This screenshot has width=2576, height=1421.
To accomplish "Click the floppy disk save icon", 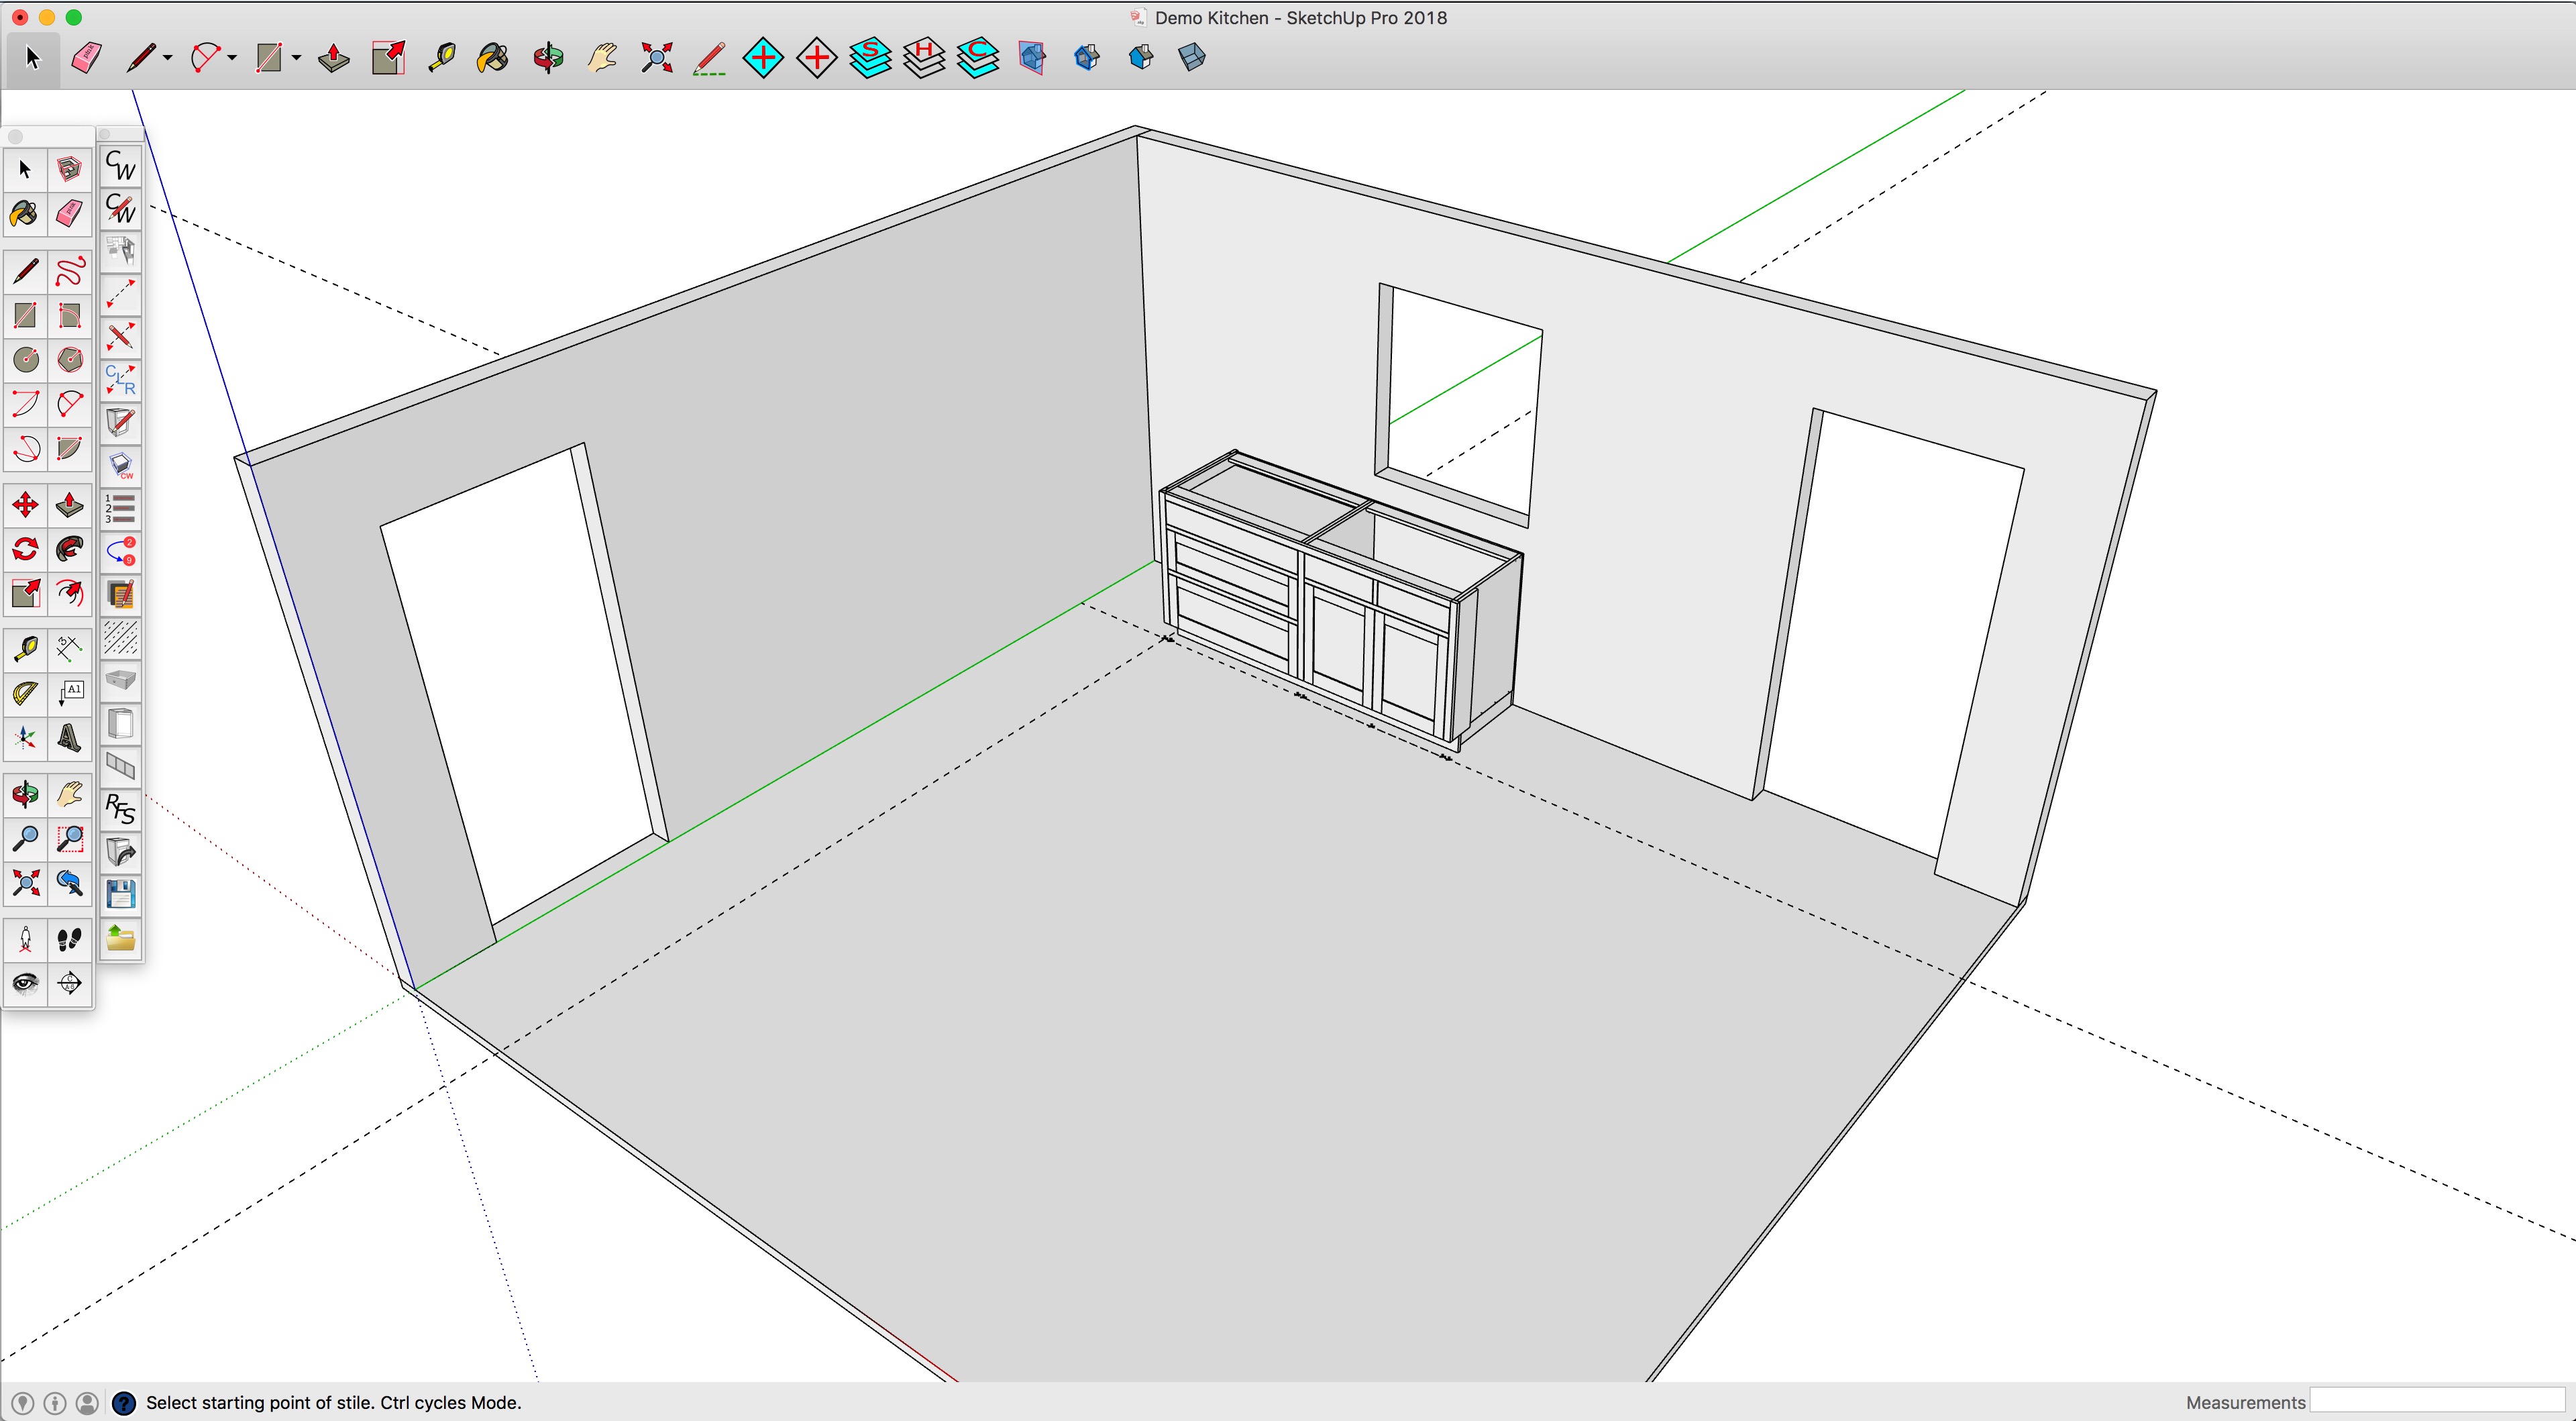I will coord(120,894).
